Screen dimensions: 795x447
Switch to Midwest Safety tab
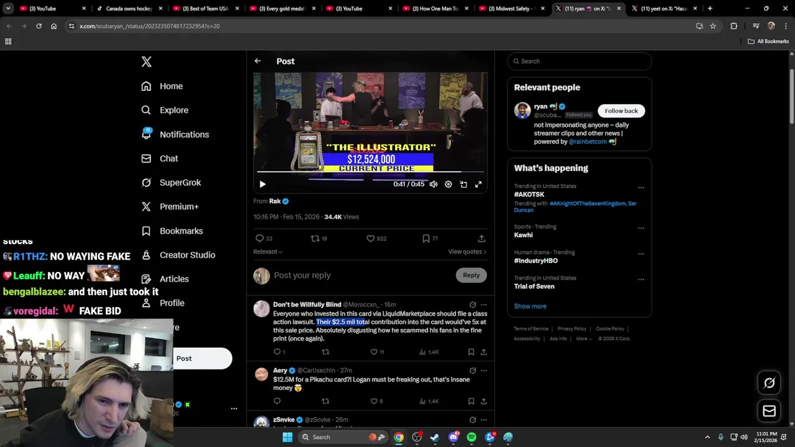coord(512,9)
